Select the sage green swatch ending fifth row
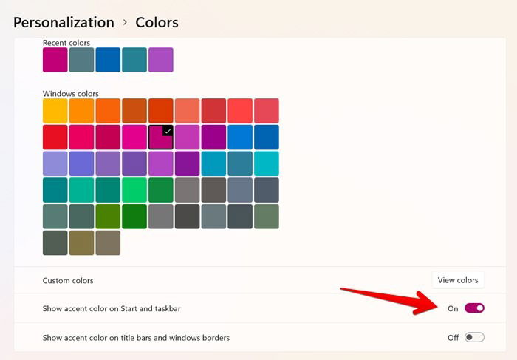Viewport: 517px width, 360px height. 267,217
